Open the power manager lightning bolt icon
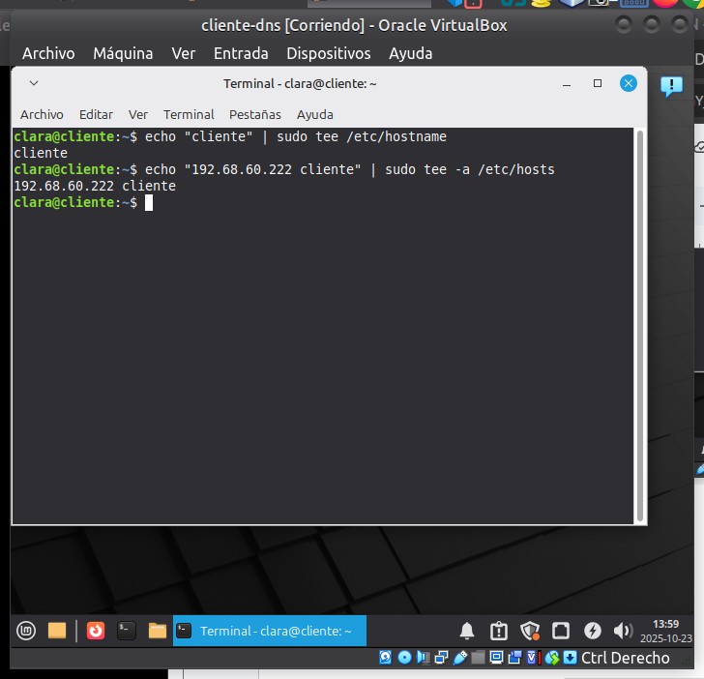The height and width of the screenshot is (679, 704). point(593,632)
